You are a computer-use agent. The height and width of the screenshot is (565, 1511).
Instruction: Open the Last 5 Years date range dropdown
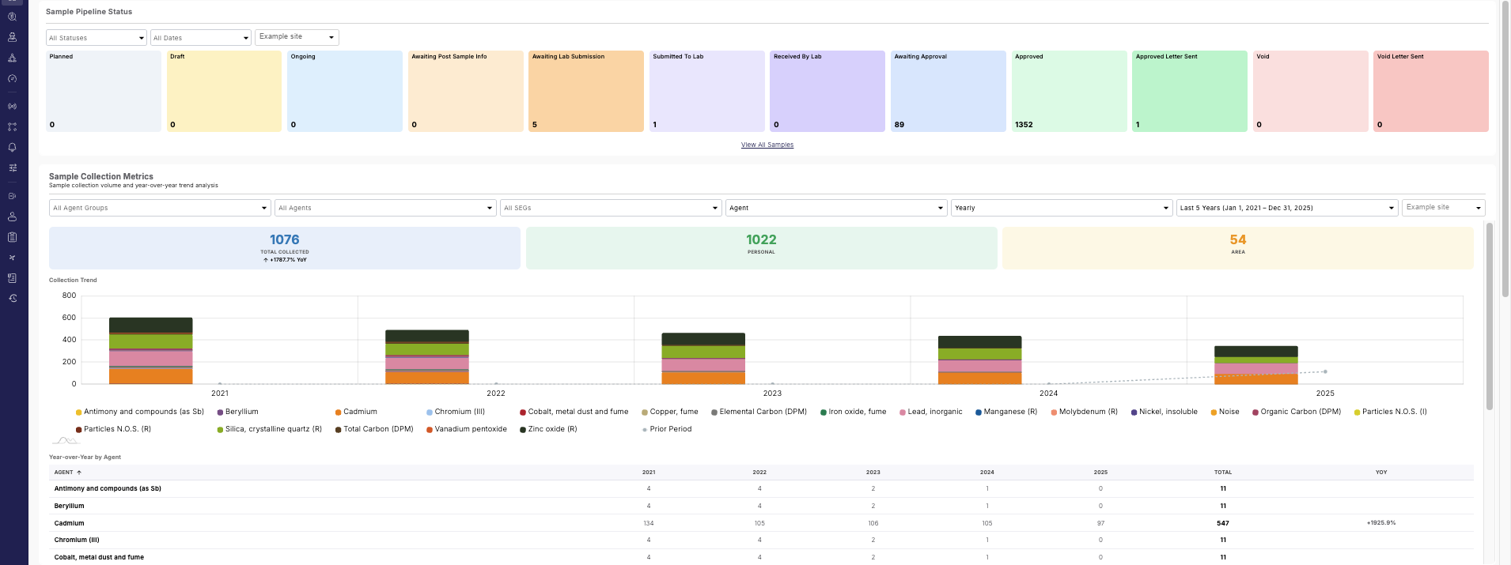click(1288, 208)
